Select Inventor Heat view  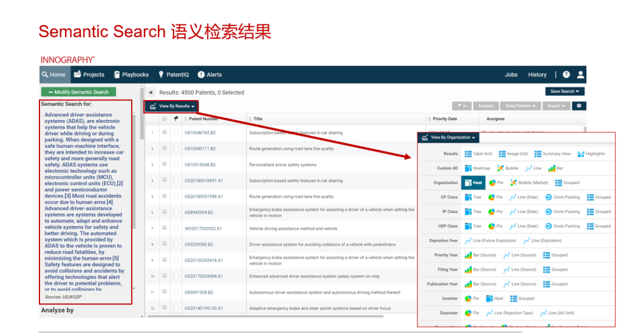(494, 299)
